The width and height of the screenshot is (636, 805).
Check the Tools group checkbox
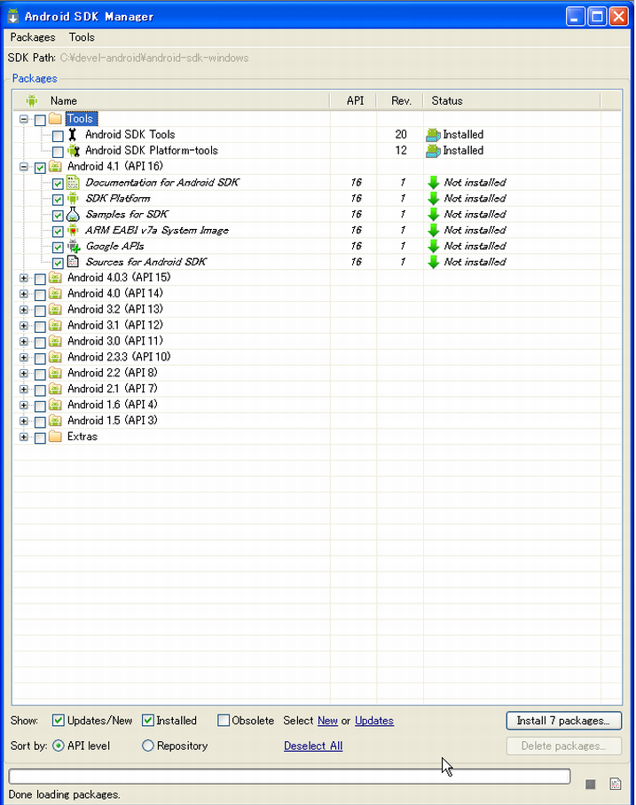[40, 120]
